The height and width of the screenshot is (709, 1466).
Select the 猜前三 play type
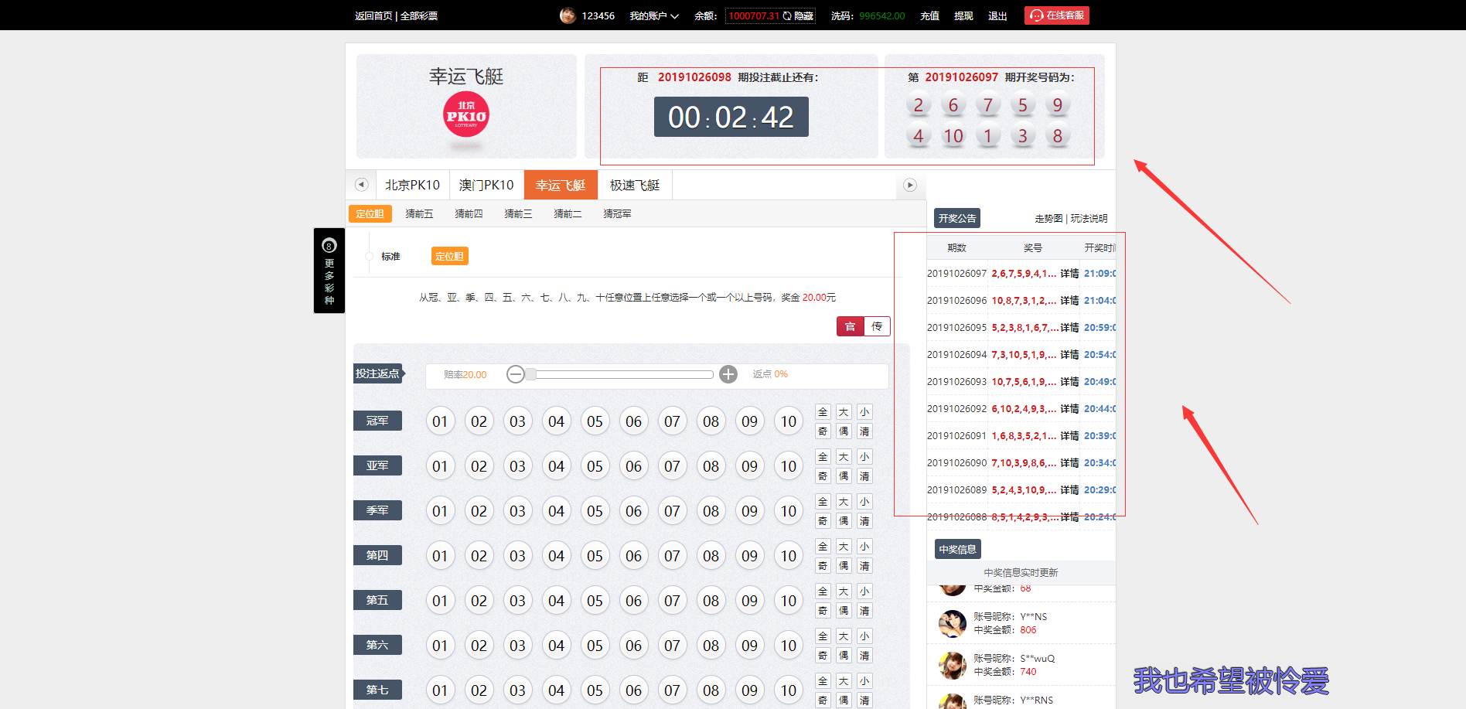click(x=518, y=213)
